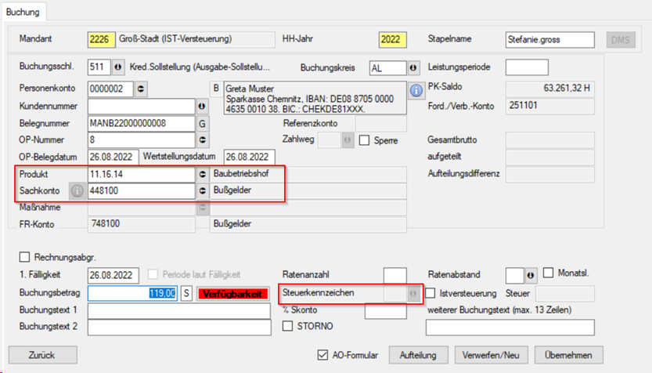Click the G button beside Belegnummer

pos(202,123)
